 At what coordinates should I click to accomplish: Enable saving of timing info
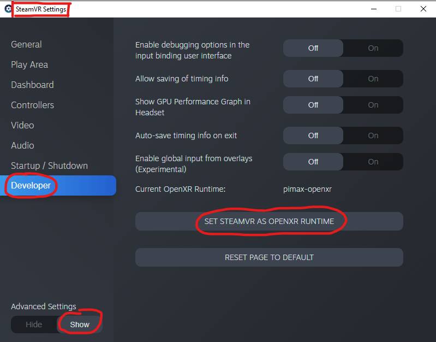373,79
